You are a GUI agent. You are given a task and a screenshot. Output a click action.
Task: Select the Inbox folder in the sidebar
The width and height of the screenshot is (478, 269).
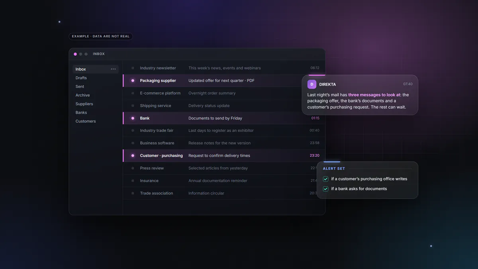(96, 69)
